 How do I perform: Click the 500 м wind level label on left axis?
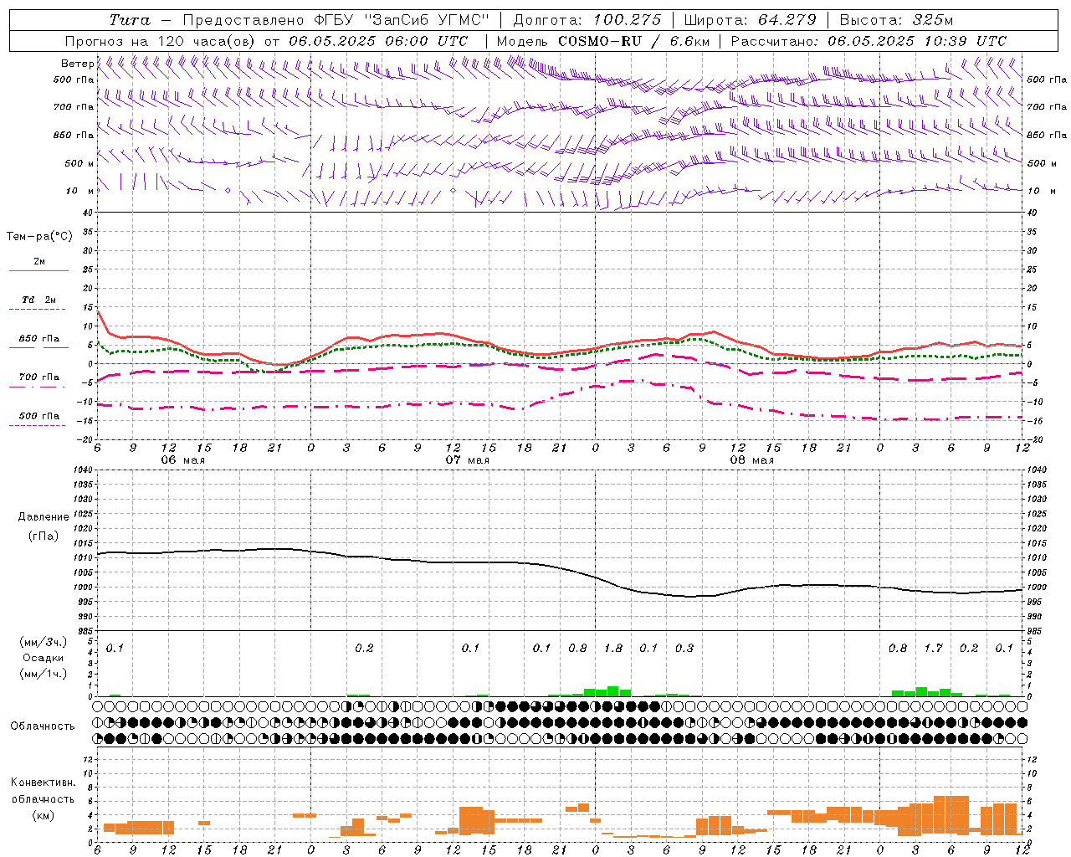pos(79,163)
